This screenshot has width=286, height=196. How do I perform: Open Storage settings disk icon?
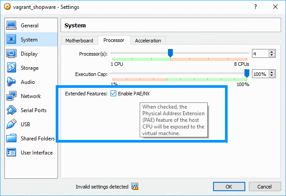point(12,68)
